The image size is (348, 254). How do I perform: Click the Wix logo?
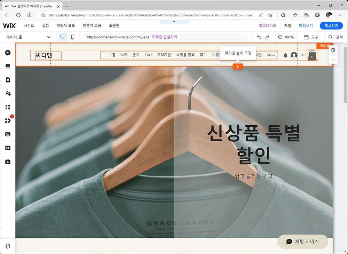coord(9,26)
